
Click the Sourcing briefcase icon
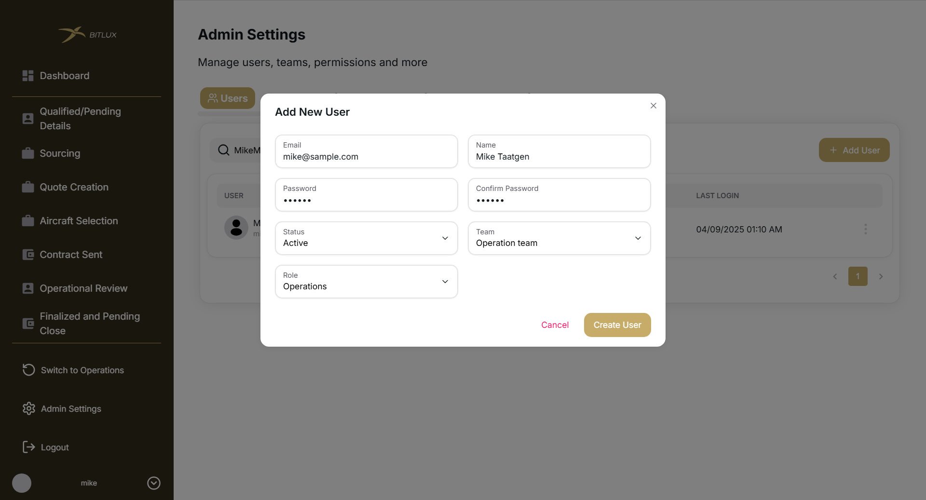click(x=28, y=153)
